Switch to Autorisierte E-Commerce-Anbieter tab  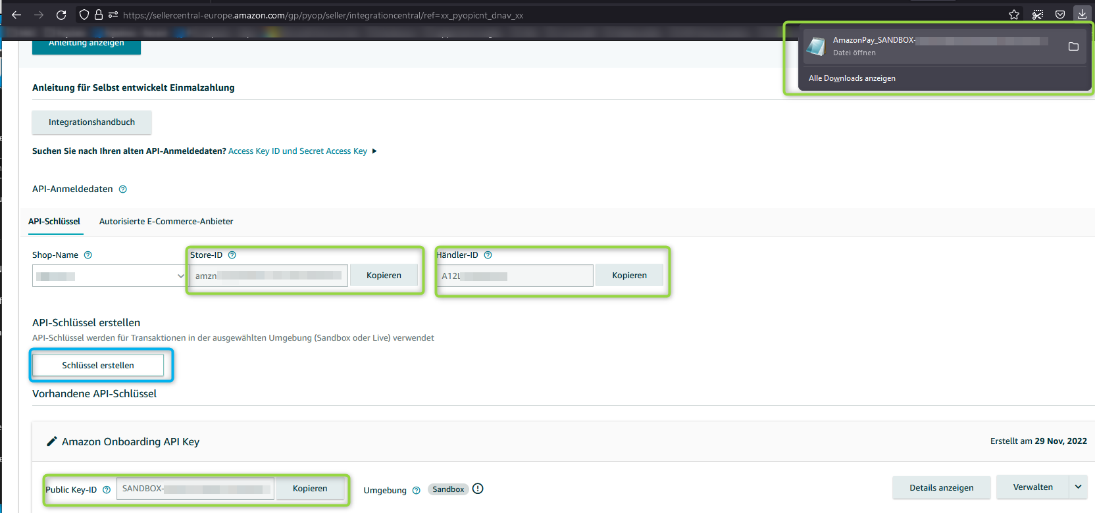(x=166, y=222)
